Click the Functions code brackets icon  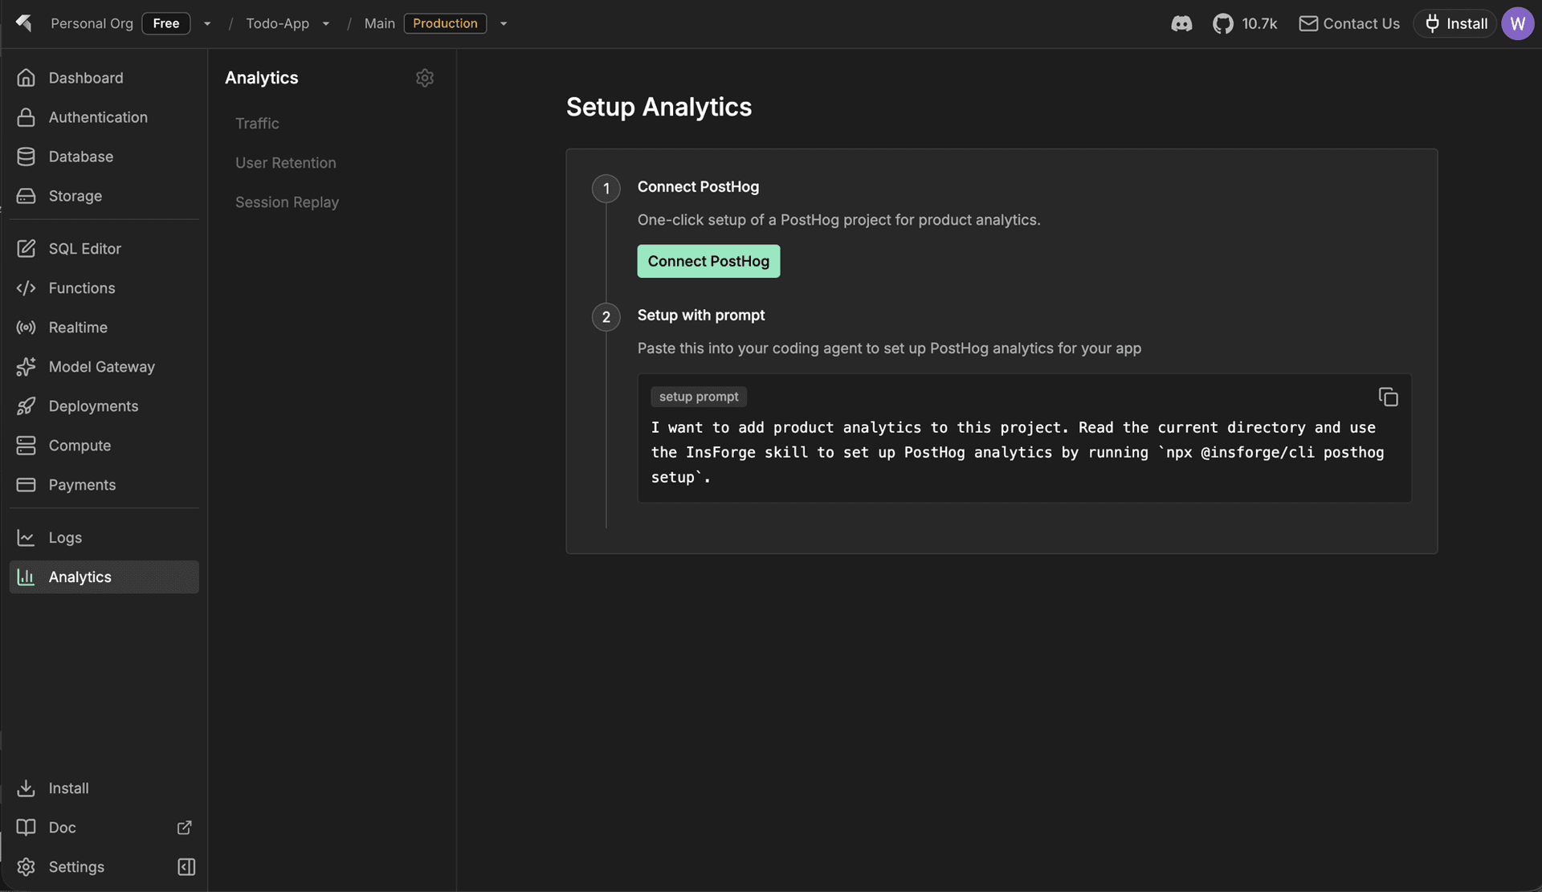coord(26,288)
